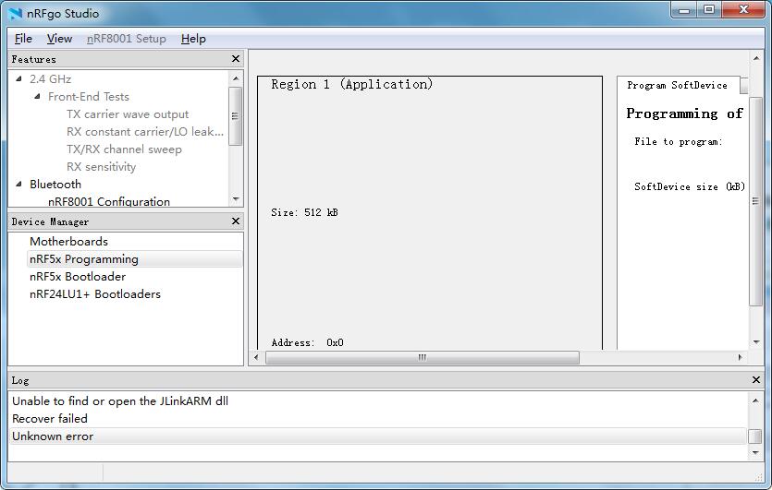Switch to Program SoftDevice tab
Viewport: 772px width, 490px height.
pyautogui.click(x=678, y=85)
